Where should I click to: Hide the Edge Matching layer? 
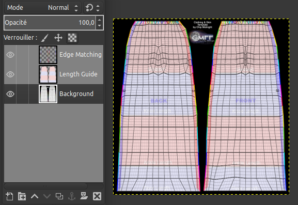point(10,55)
